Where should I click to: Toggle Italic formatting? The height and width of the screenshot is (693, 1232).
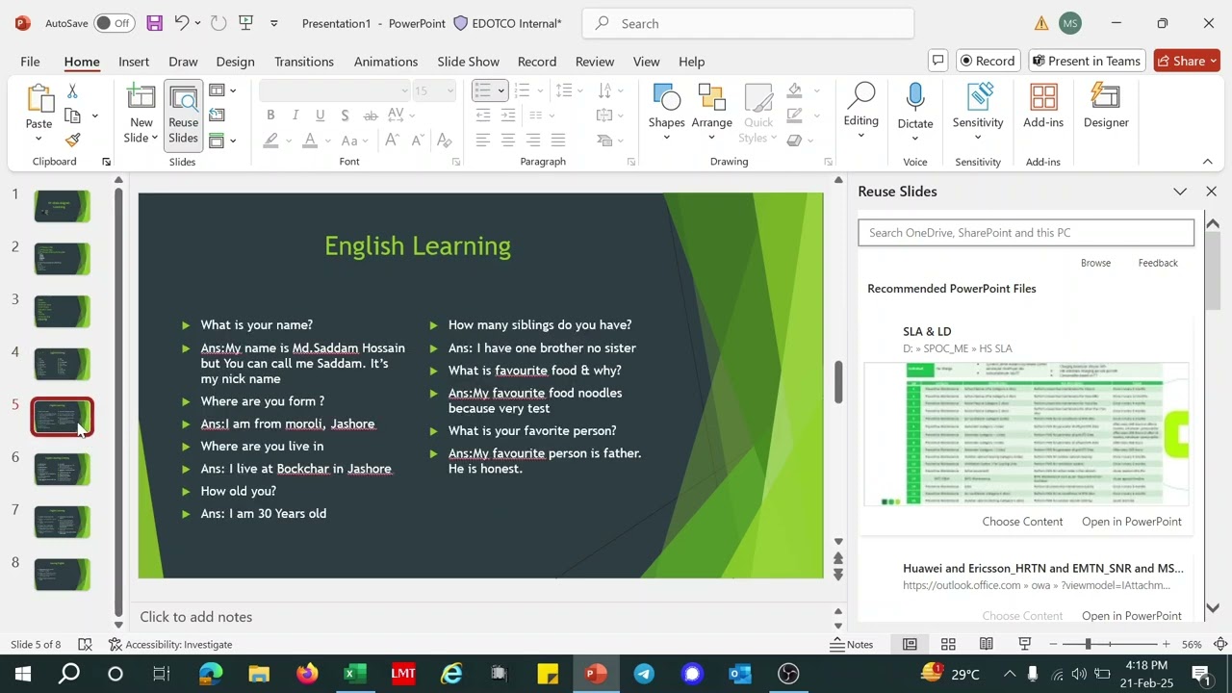coord(295,115)
